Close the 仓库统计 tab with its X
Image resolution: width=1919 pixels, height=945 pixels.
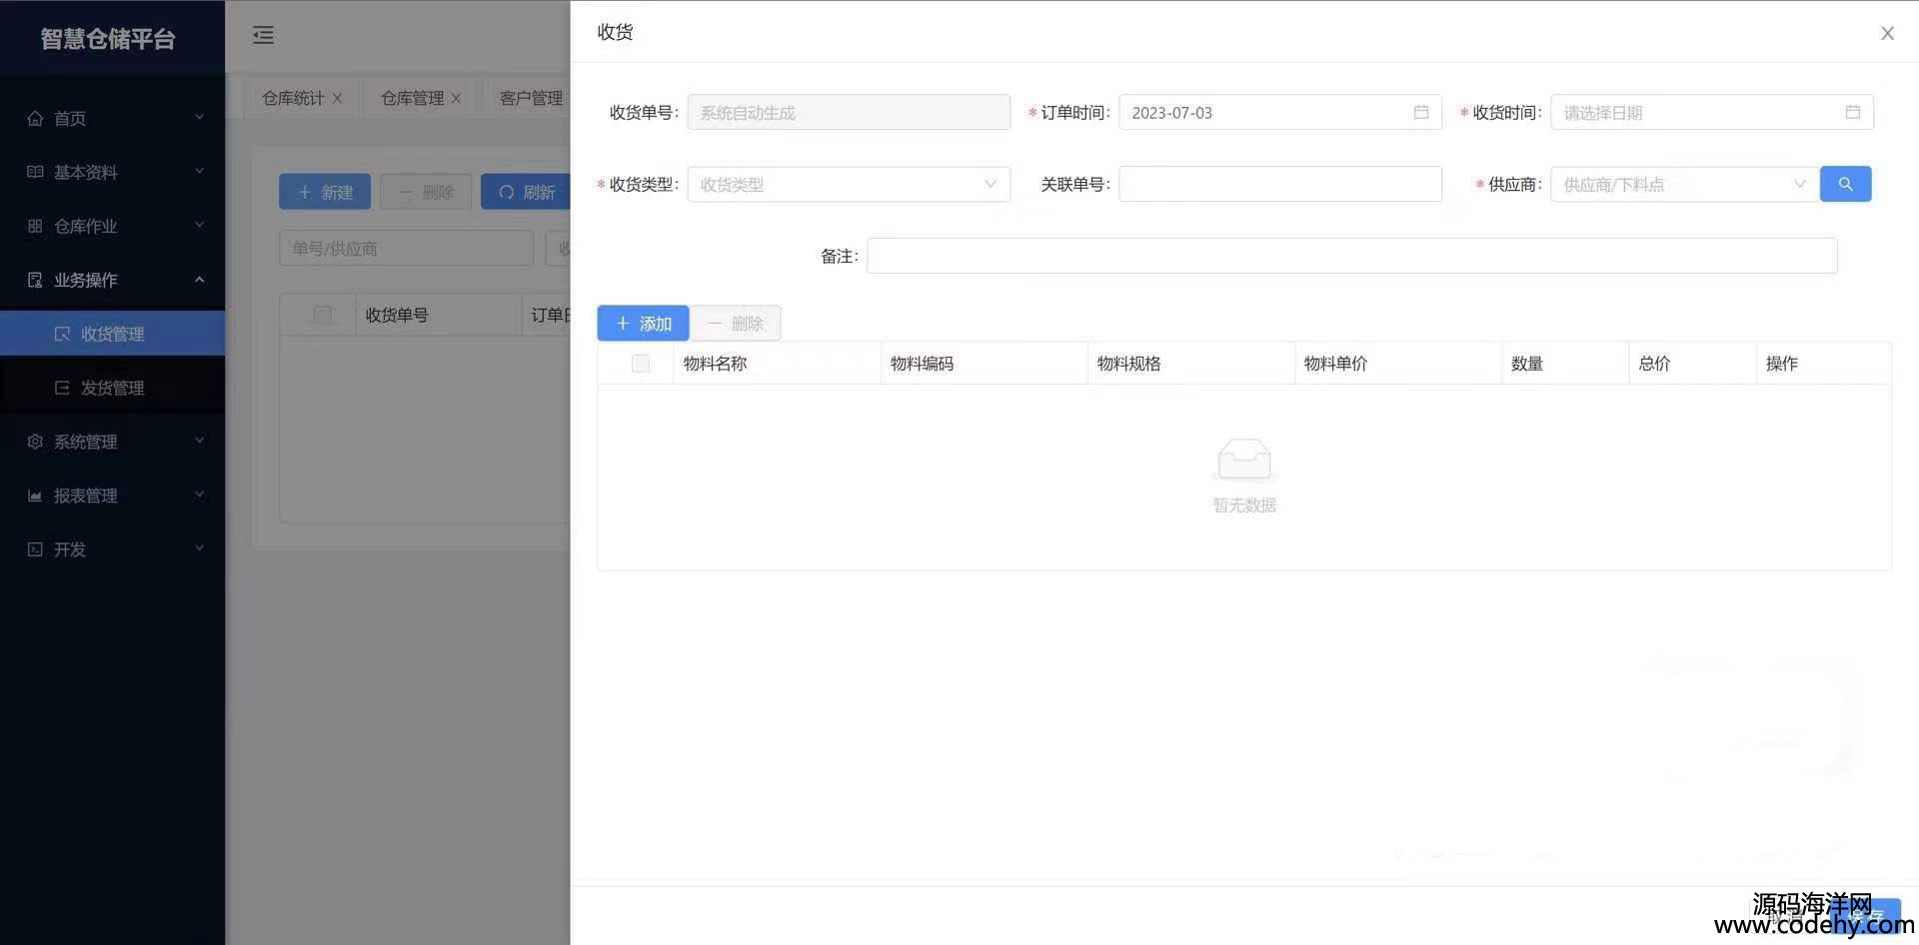338,98
